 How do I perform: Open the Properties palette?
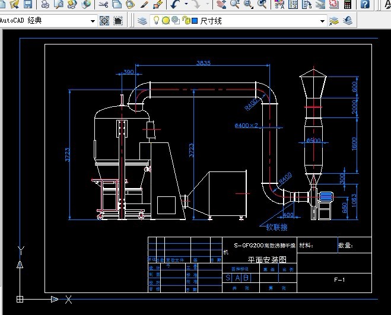(279, 4)
